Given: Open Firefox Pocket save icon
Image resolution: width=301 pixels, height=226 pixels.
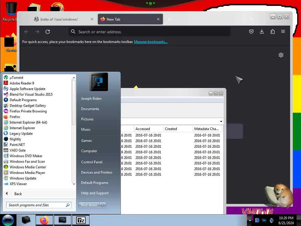Looking at the screenshot, I should (251, 31).
